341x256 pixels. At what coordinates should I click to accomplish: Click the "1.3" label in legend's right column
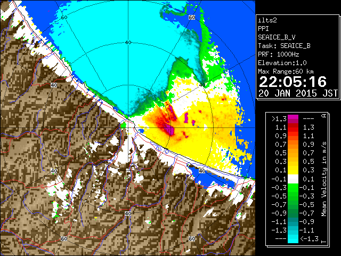(308, 127)
